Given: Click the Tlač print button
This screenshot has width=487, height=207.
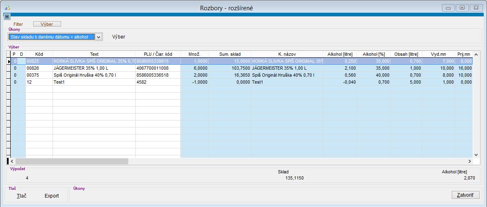Looking at the screenshot, I should pos(22,196).
